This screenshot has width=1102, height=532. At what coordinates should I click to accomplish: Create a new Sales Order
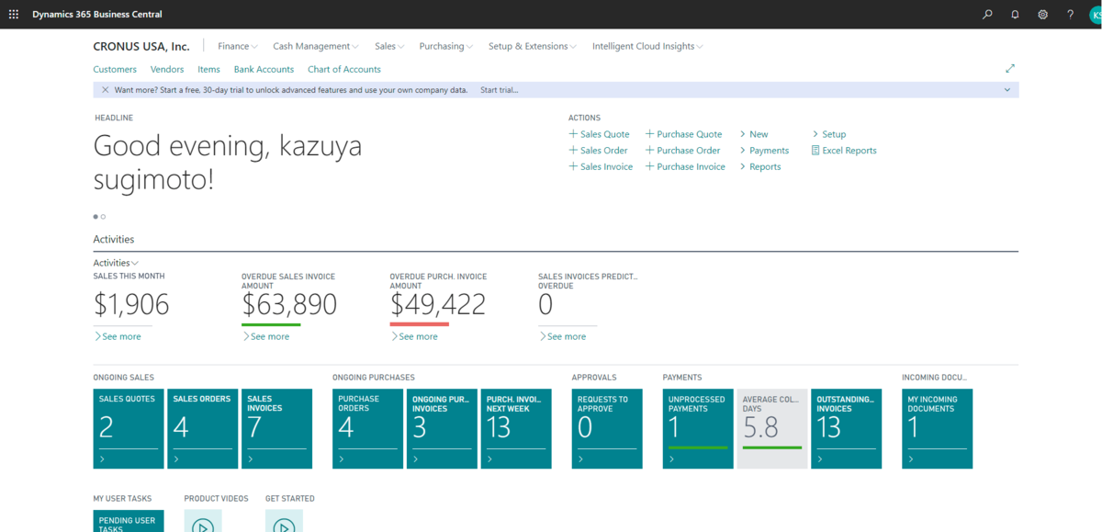coord(599,151)
